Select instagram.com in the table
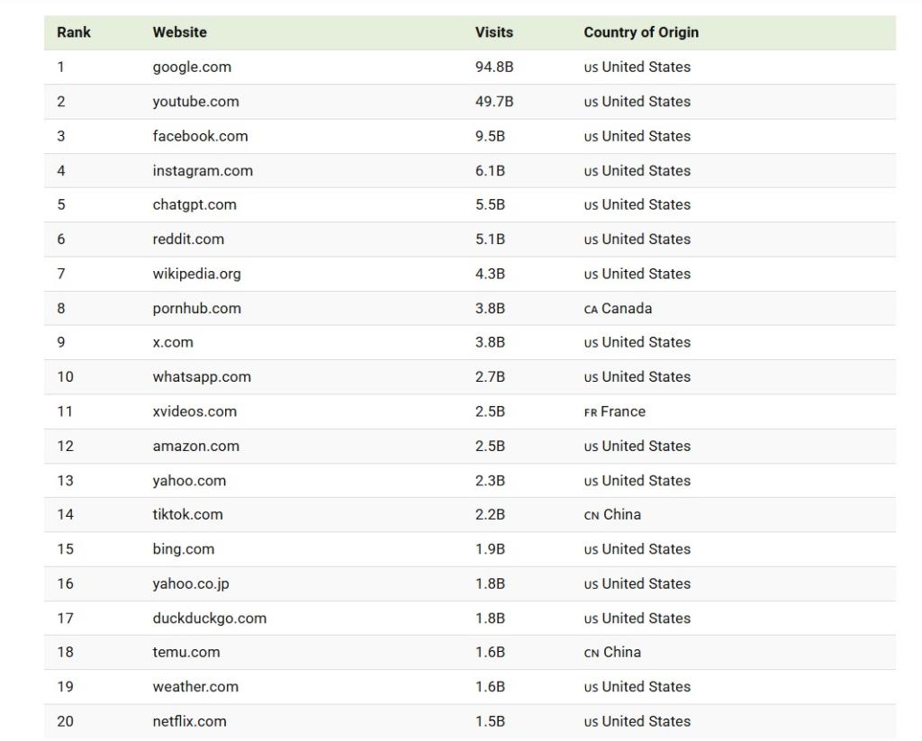This screenshot has height=741, width=922. click(203, 170)
